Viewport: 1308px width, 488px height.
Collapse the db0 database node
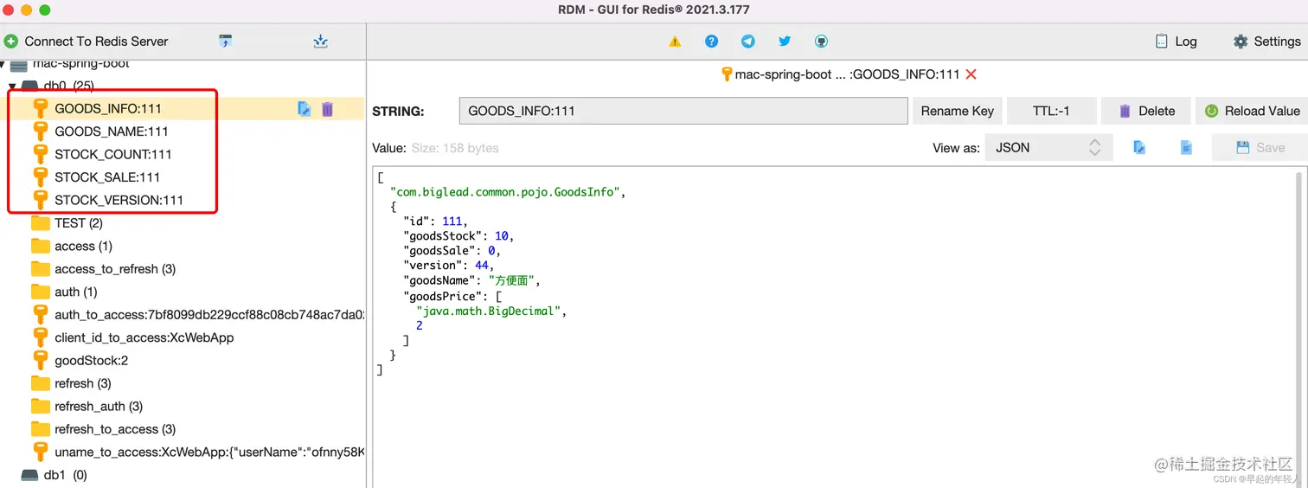coord(12,86)
